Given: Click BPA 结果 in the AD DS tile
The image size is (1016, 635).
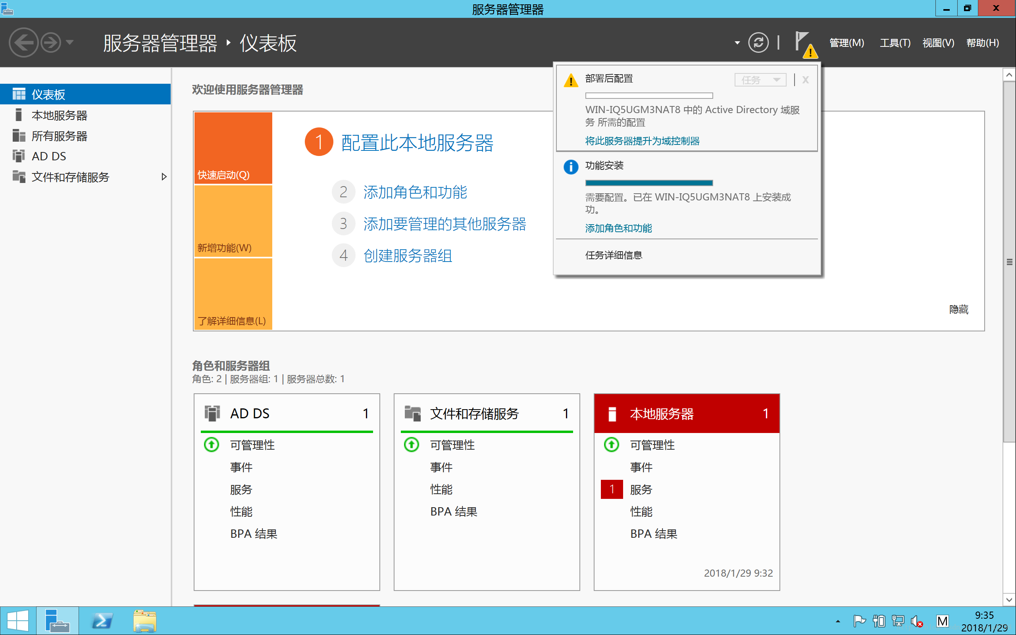Looking at the screenshot, I should click(x=254, y=534).
